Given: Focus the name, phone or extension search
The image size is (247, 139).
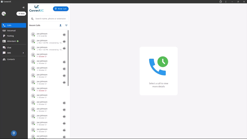Looking at the screenshot, I should pyautogui.click(x=51, y=19).
